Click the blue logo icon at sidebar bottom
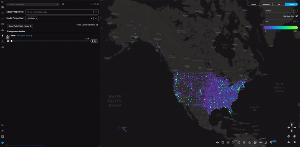Screen dimensions: 300x147 [3, 142]
